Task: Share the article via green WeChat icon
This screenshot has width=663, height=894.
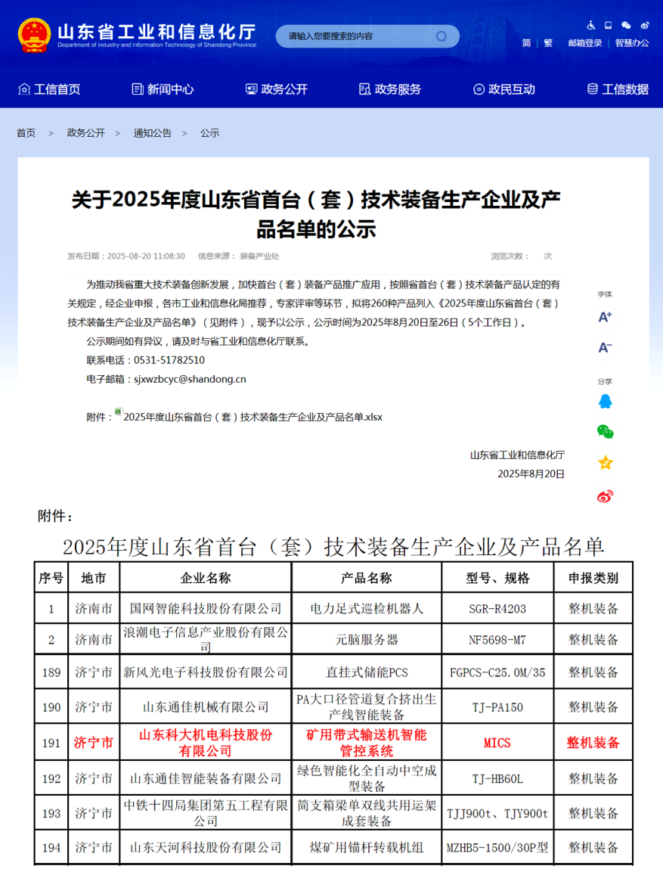Action: (x=605, y=432)
